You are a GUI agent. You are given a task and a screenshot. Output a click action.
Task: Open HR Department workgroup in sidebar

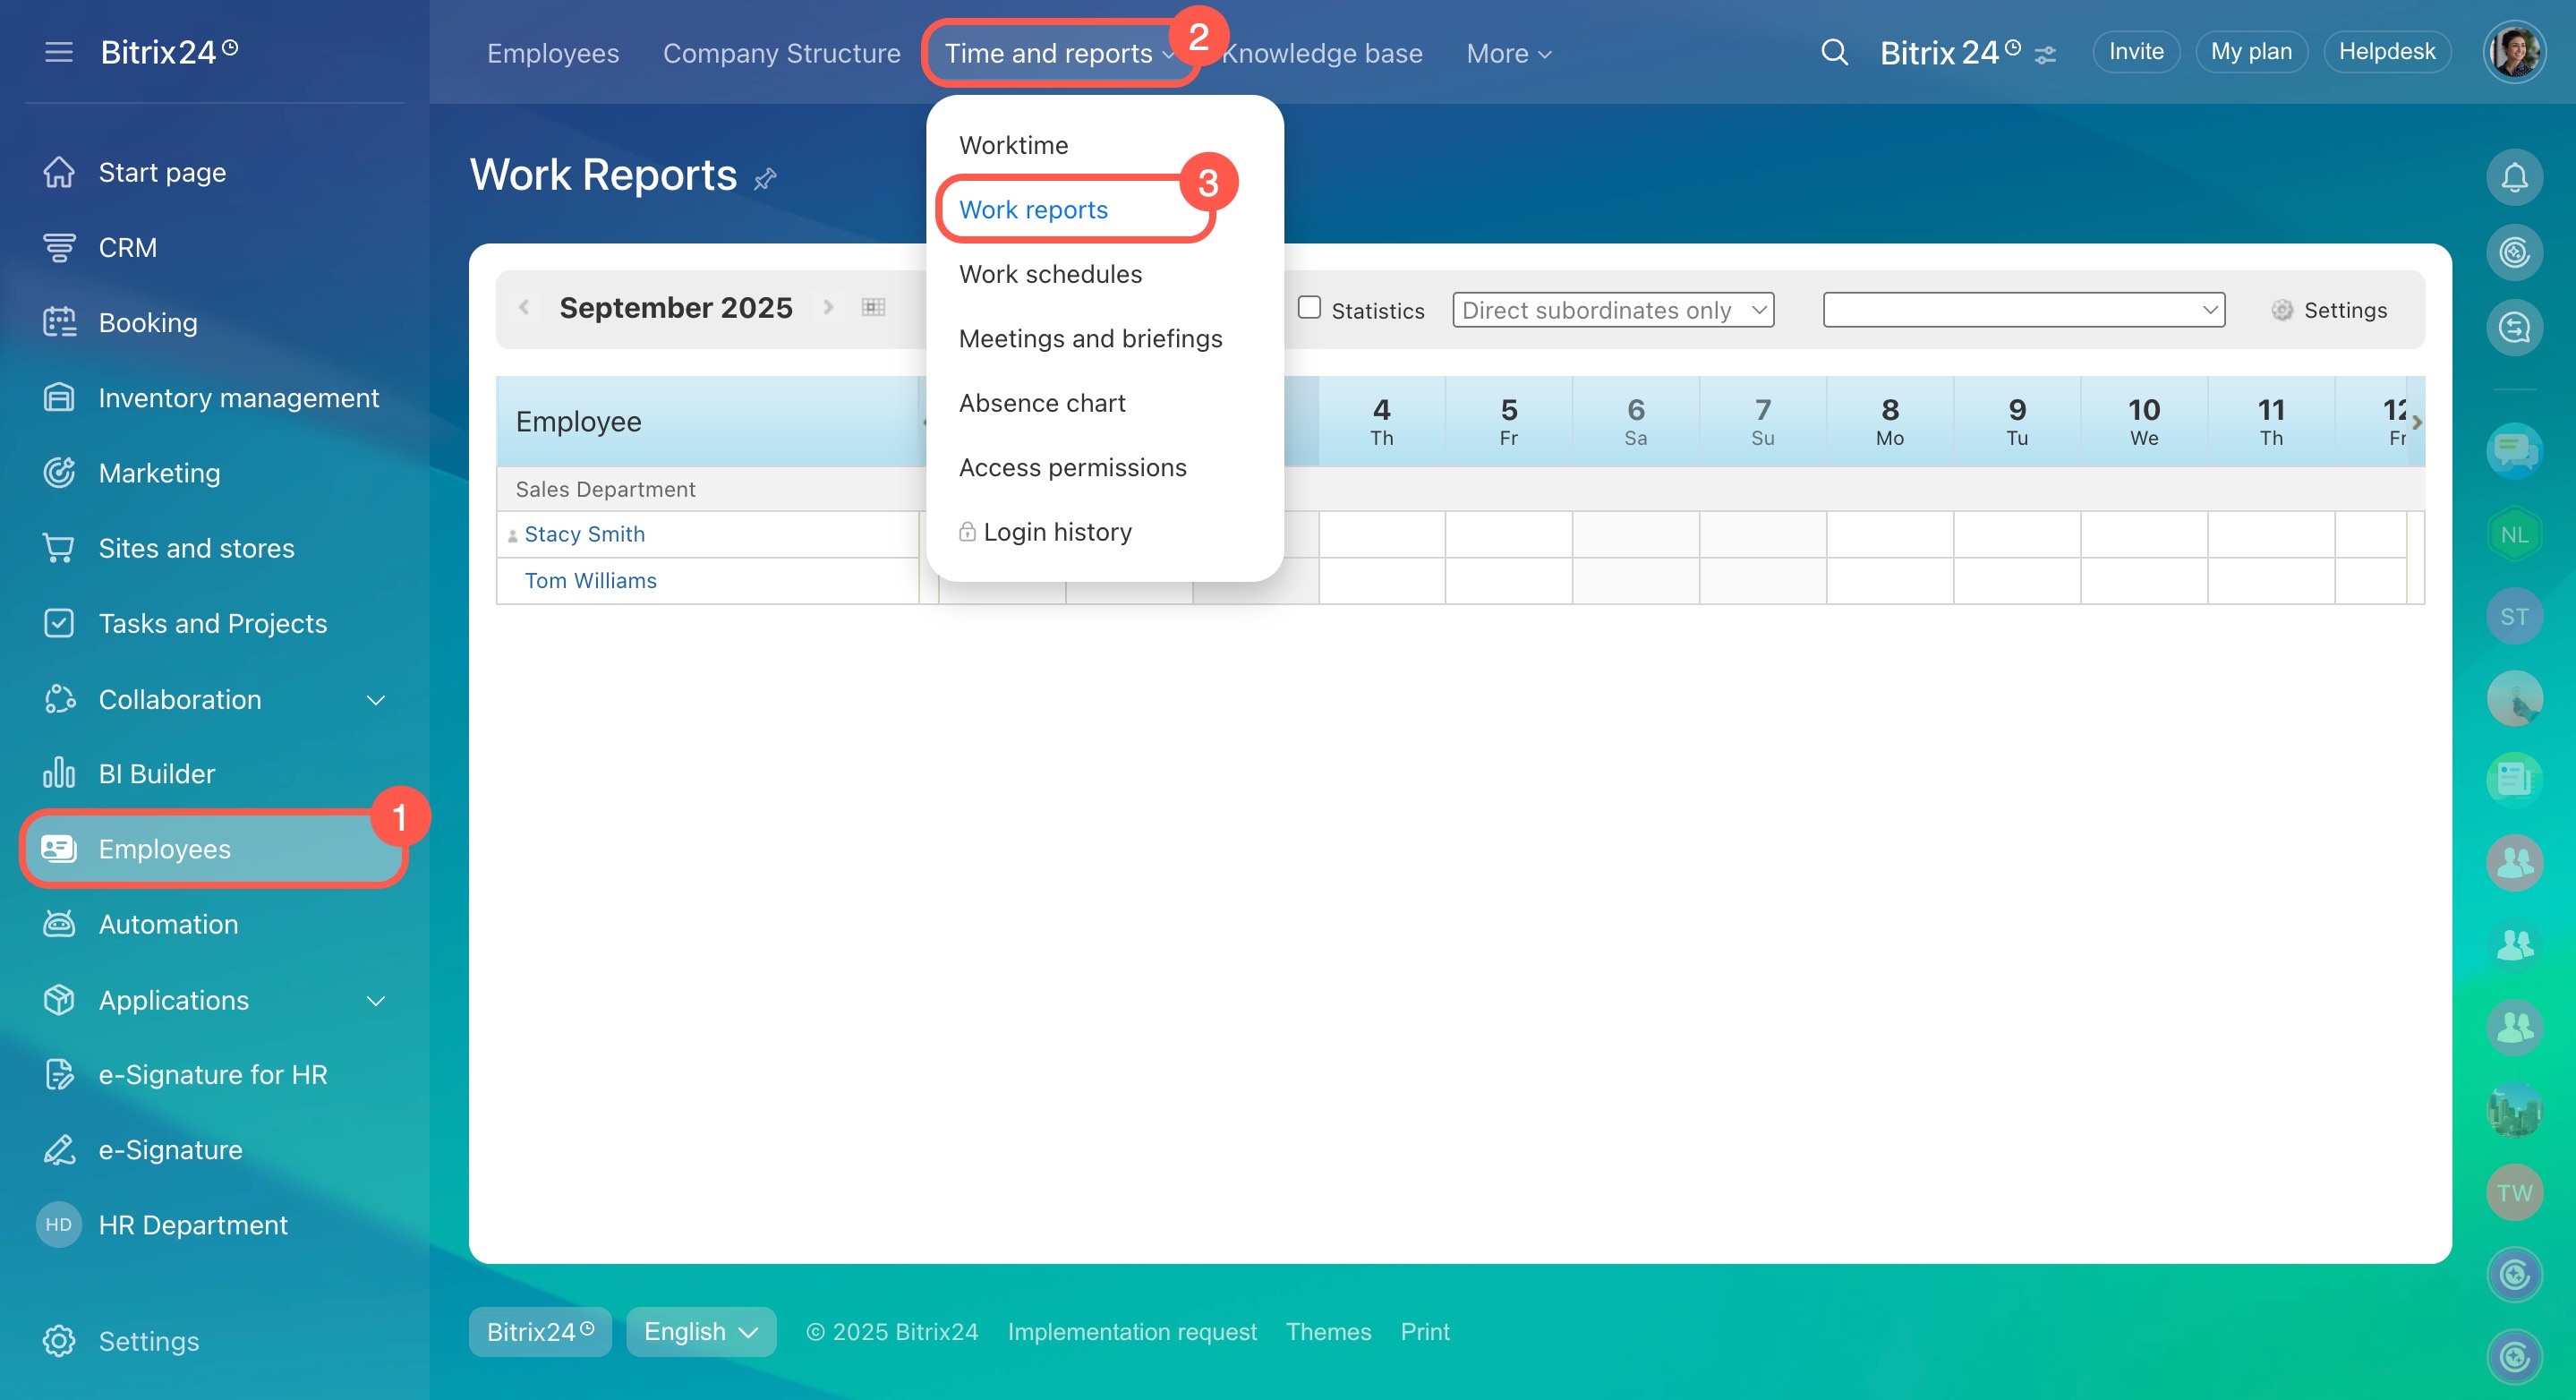click(192, 1224)
